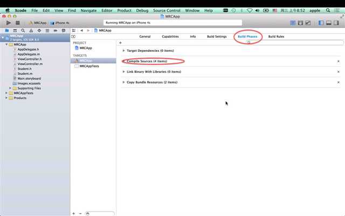The image size is (345, 216).
Task: Choose the iPhone 4s run destination
Action: (x=59, y=23)
